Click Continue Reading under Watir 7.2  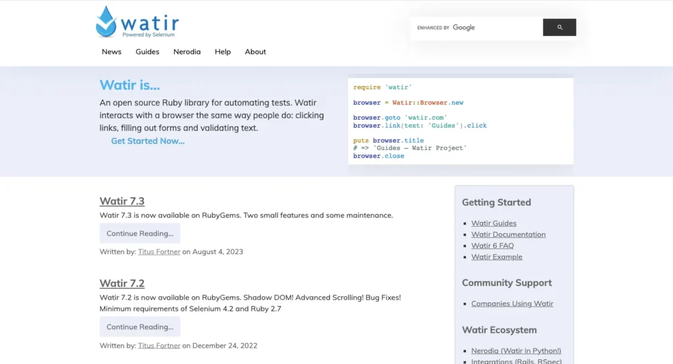coord(140,327)
